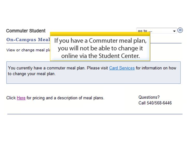Image resolution: width=195 pixels, height=146 pixels.
Task: Click the double-arrow Go icon button
Action: [180, 30]
